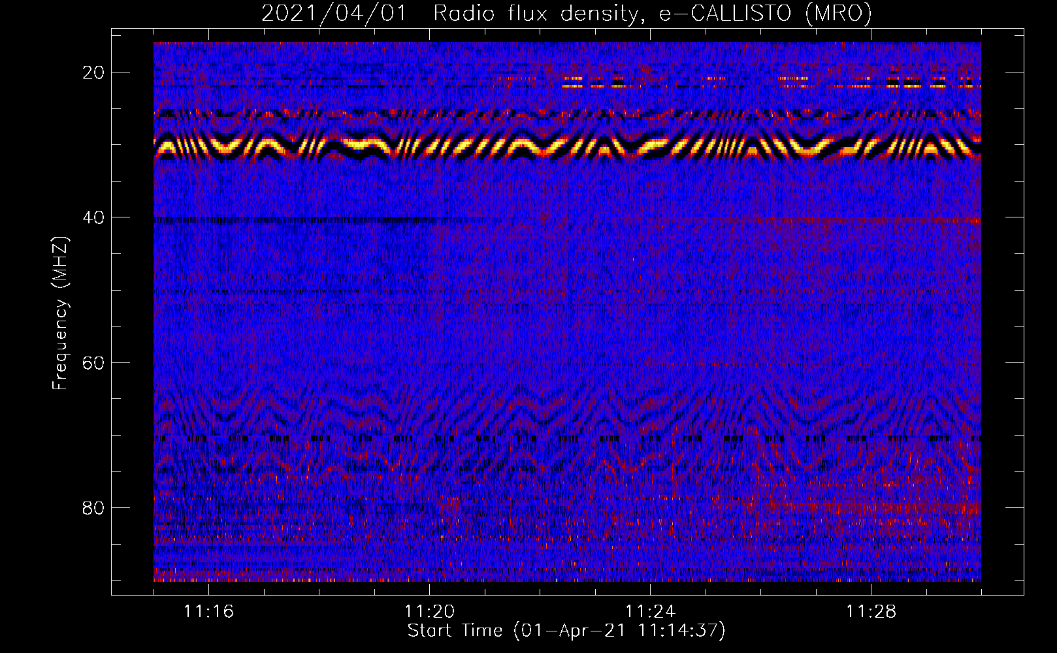Click the '40' frequency tick label

point(93,217)
